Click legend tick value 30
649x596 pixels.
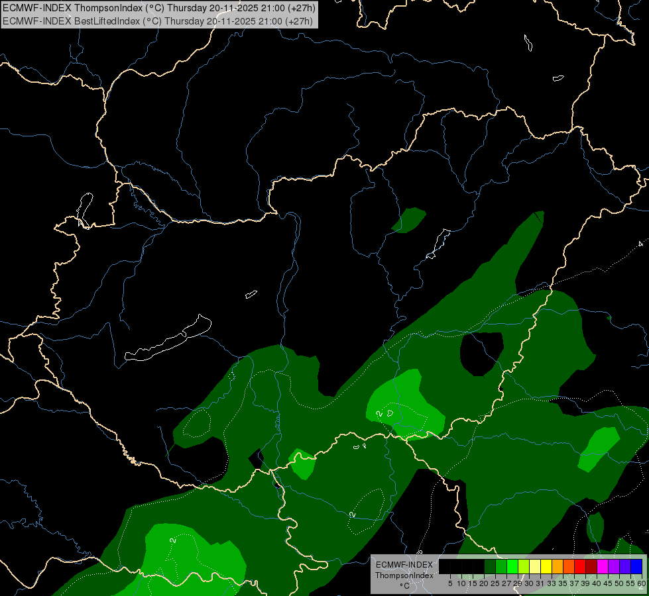529,583
